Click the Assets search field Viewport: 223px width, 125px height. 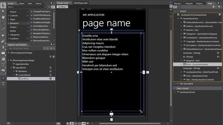(25, 7)
